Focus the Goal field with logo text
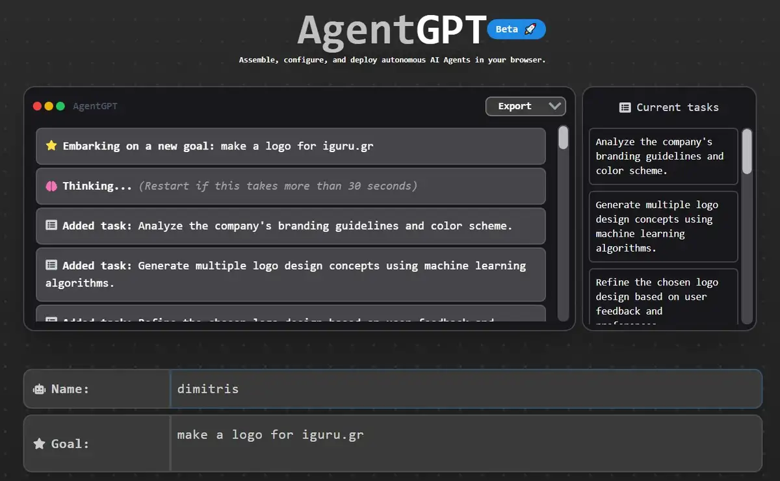This screenshot has width=780, height=481. click(465, 443)
